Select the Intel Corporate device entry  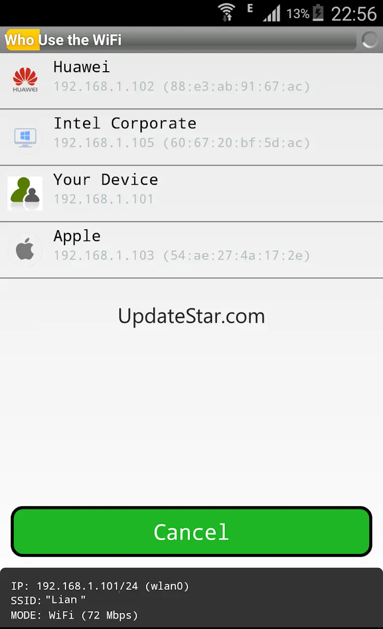coord(191,137)
